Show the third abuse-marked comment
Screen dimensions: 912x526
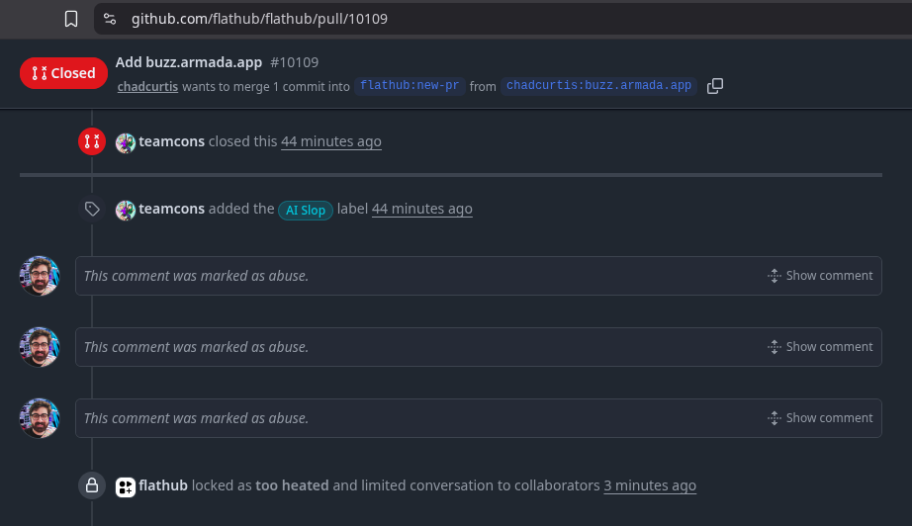pyautogui.click(x=820, y=418)
